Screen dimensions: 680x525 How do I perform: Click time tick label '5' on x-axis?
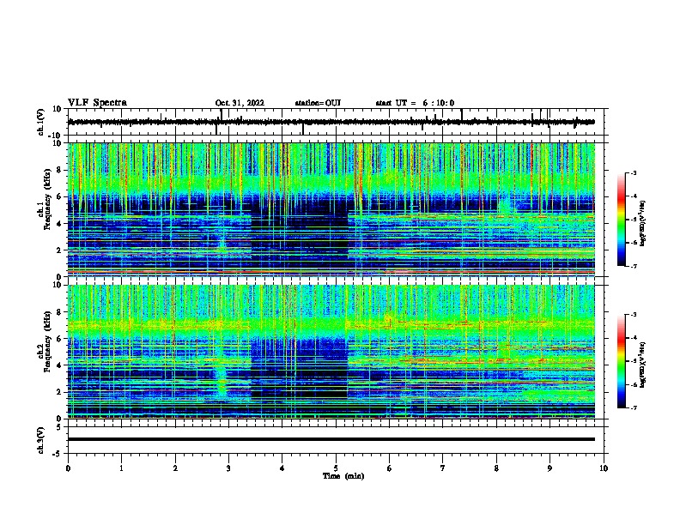pyautogui.click(x=336, y=468)
